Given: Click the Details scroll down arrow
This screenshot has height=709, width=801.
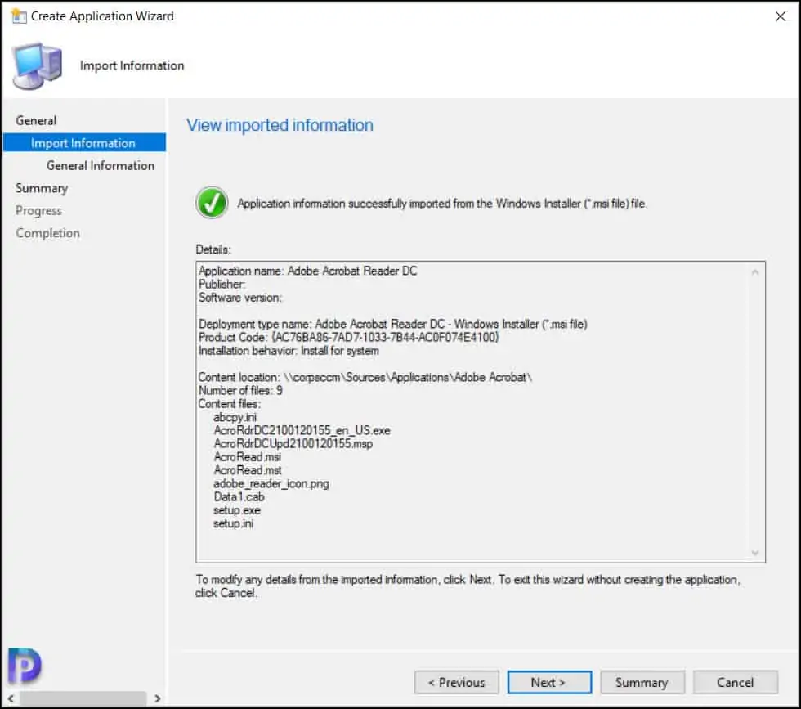Looking at the screenshot, I should [755, 553].
